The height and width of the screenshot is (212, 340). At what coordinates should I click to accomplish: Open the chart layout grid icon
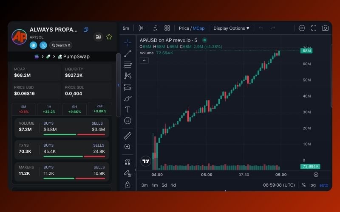pyautogui.click(x=167, y=28)
